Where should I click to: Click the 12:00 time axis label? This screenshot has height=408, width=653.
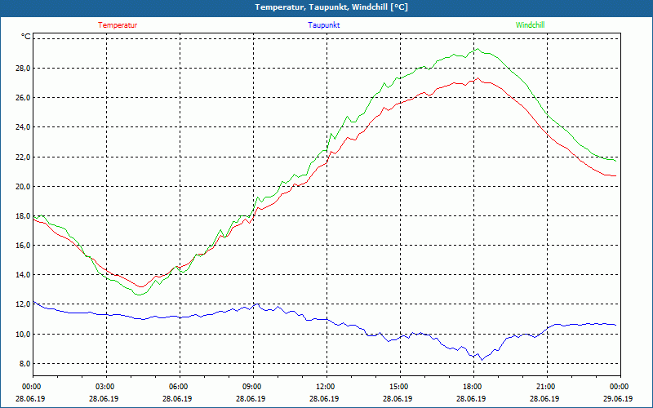326,387
